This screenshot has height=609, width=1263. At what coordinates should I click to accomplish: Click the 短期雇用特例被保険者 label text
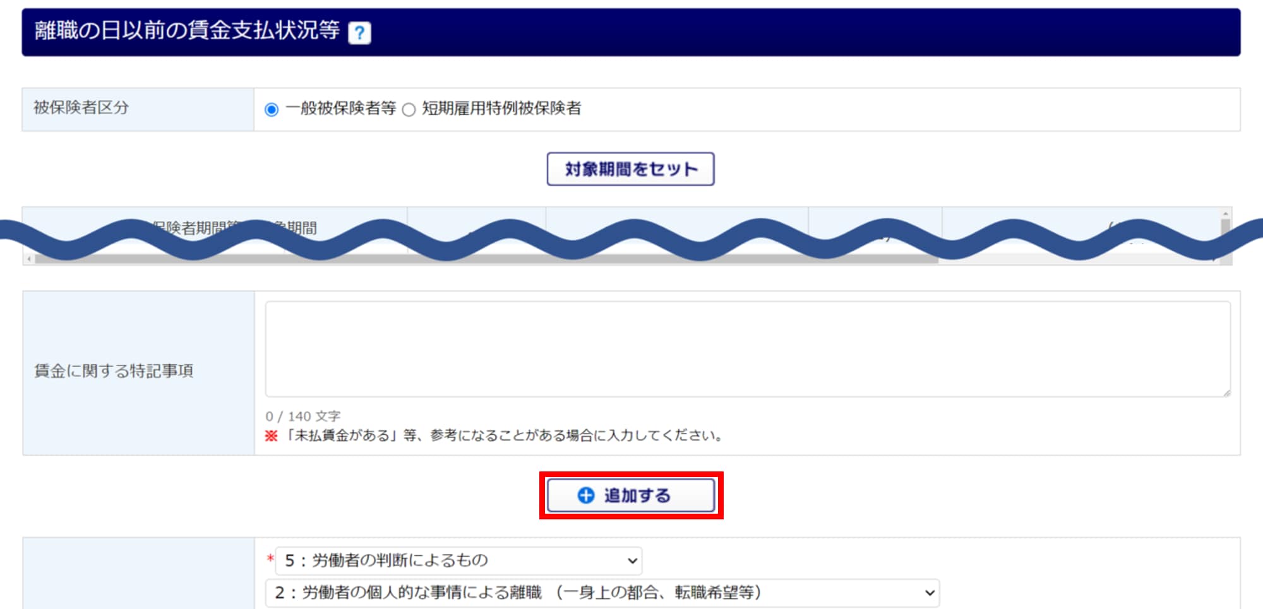[501, 109]
